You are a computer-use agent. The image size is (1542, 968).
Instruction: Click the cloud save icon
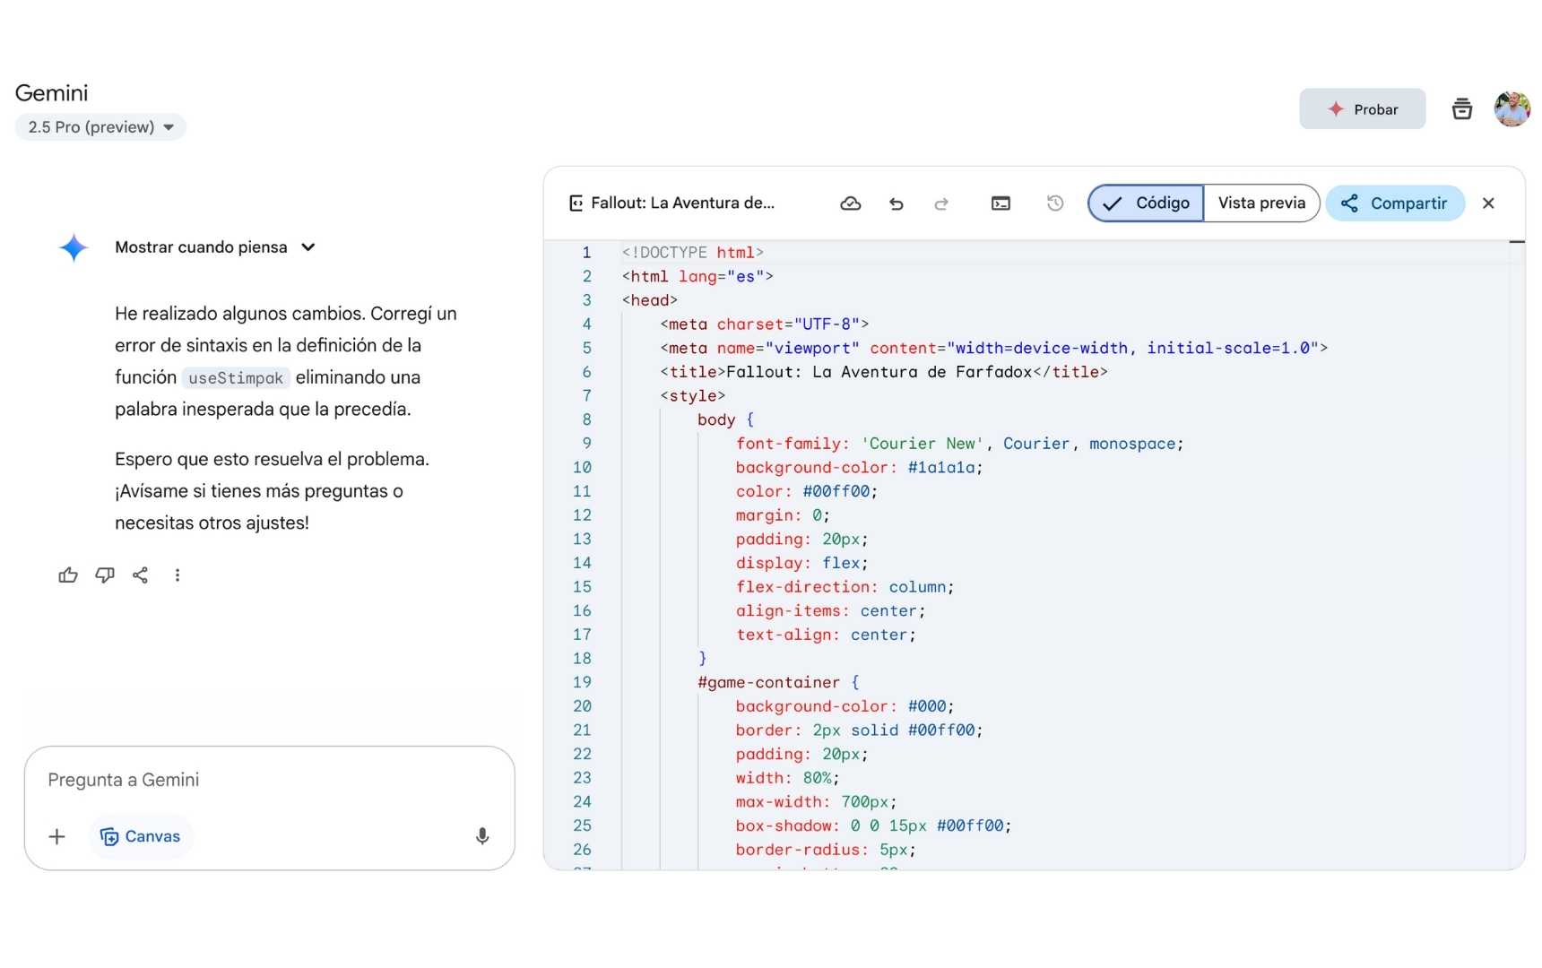click(x=850, y=203)
